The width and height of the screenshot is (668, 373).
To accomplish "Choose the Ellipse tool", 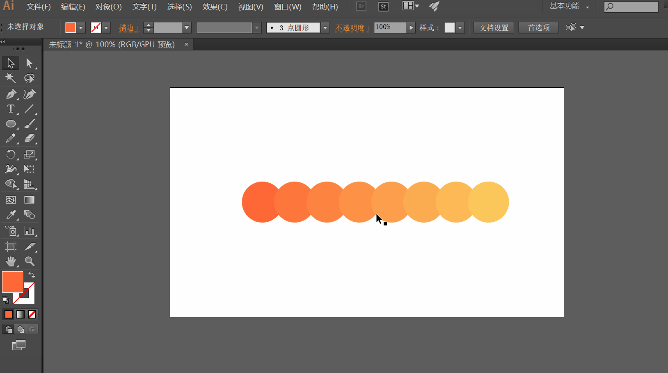I will pos(11,124).
